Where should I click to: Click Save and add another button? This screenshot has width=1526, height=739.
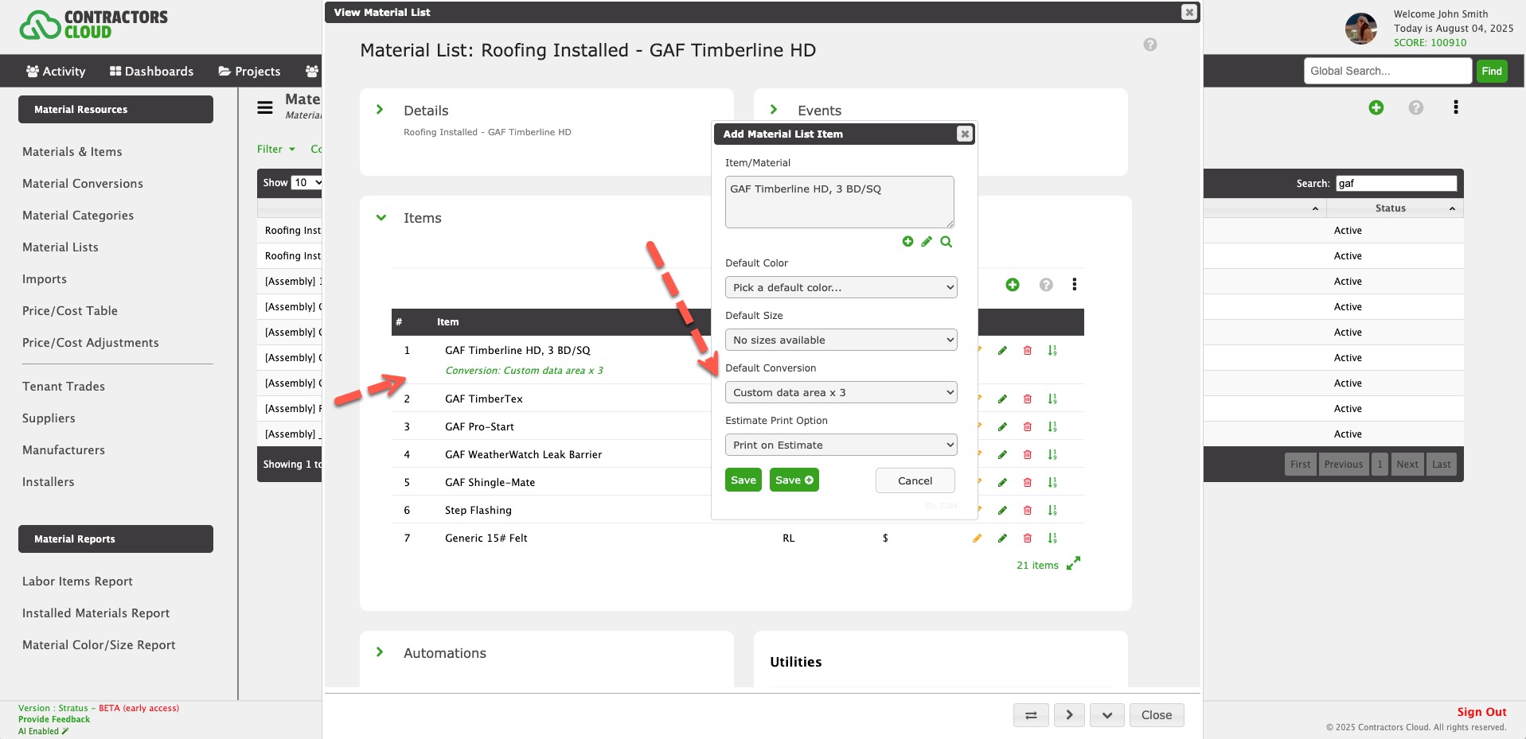794,480
